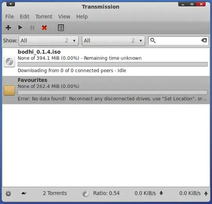Open the Help menu
The height and width of the screenshot is (204, 212).
[82, 16]
